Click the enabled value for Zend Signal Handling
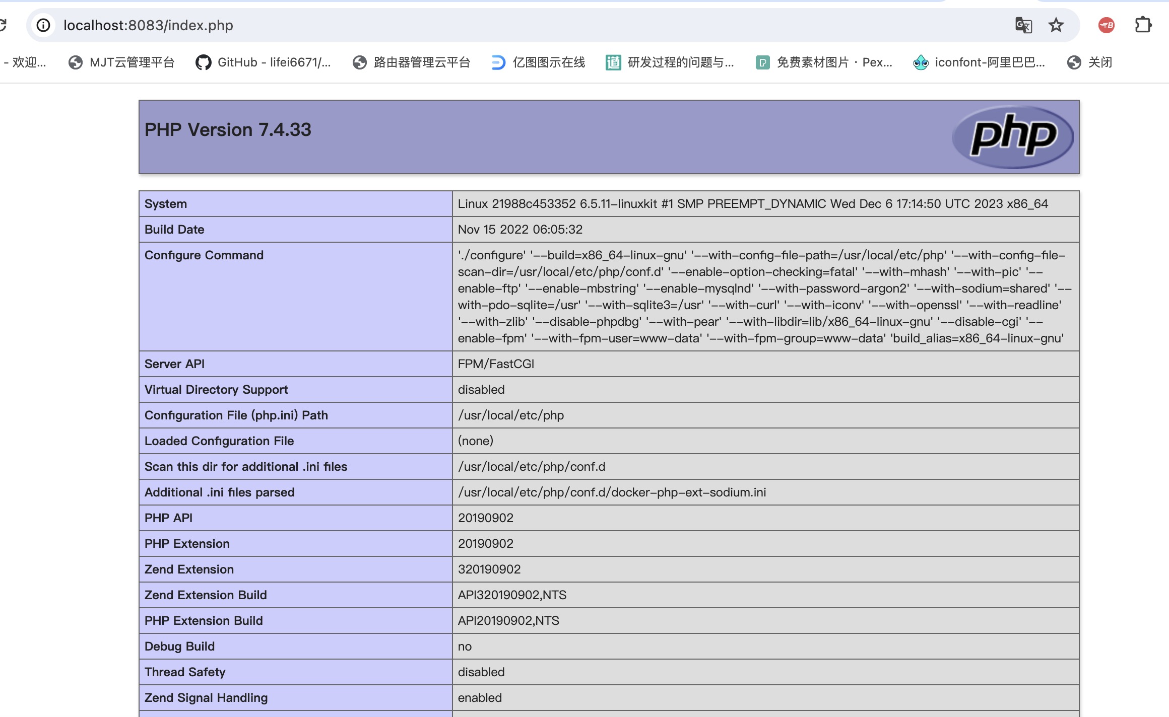The height and width of the screenshot is (717, 1169). (x=480, y=698)
